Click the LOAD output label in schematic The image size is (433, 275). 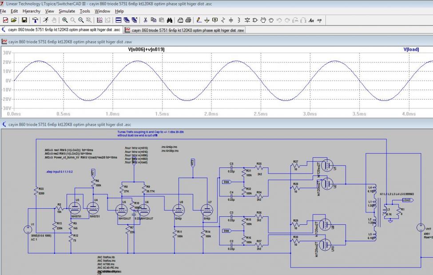click(408, 200)
